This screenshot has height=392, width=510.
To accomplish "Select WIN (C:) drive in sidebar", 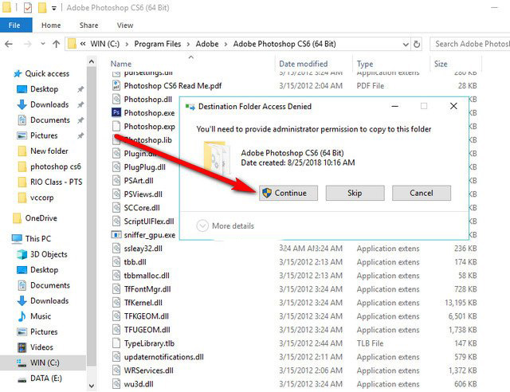I will click(x=45, y=363).
